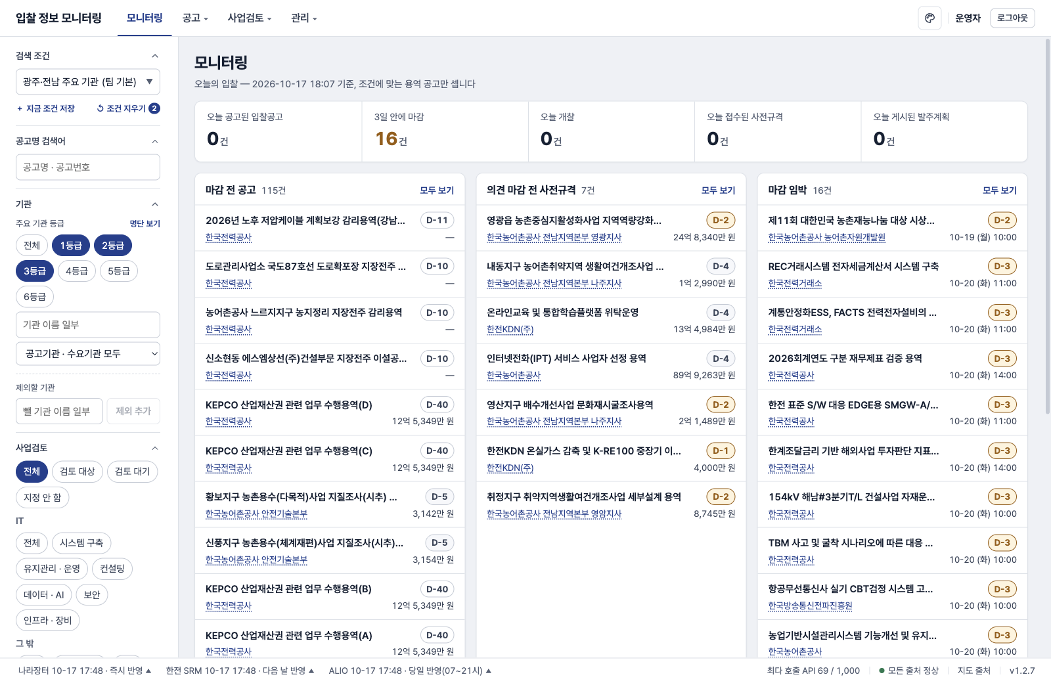The image size is (1051, 683).
Task: Click the 로그아웃 button
Action: coord(1012,18)
